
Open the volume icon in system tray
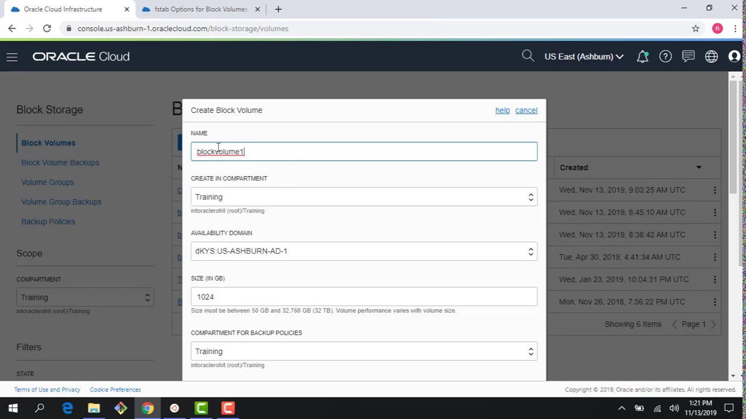674,408
